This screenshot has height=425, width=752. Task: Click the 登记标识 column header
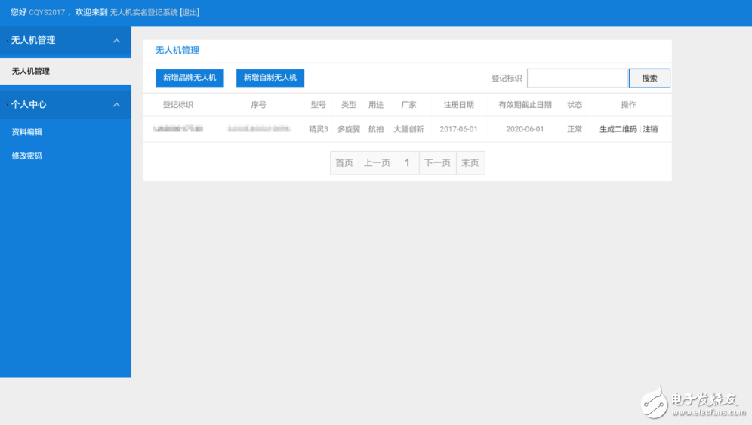pyautogui.click(x=178, y=105)
